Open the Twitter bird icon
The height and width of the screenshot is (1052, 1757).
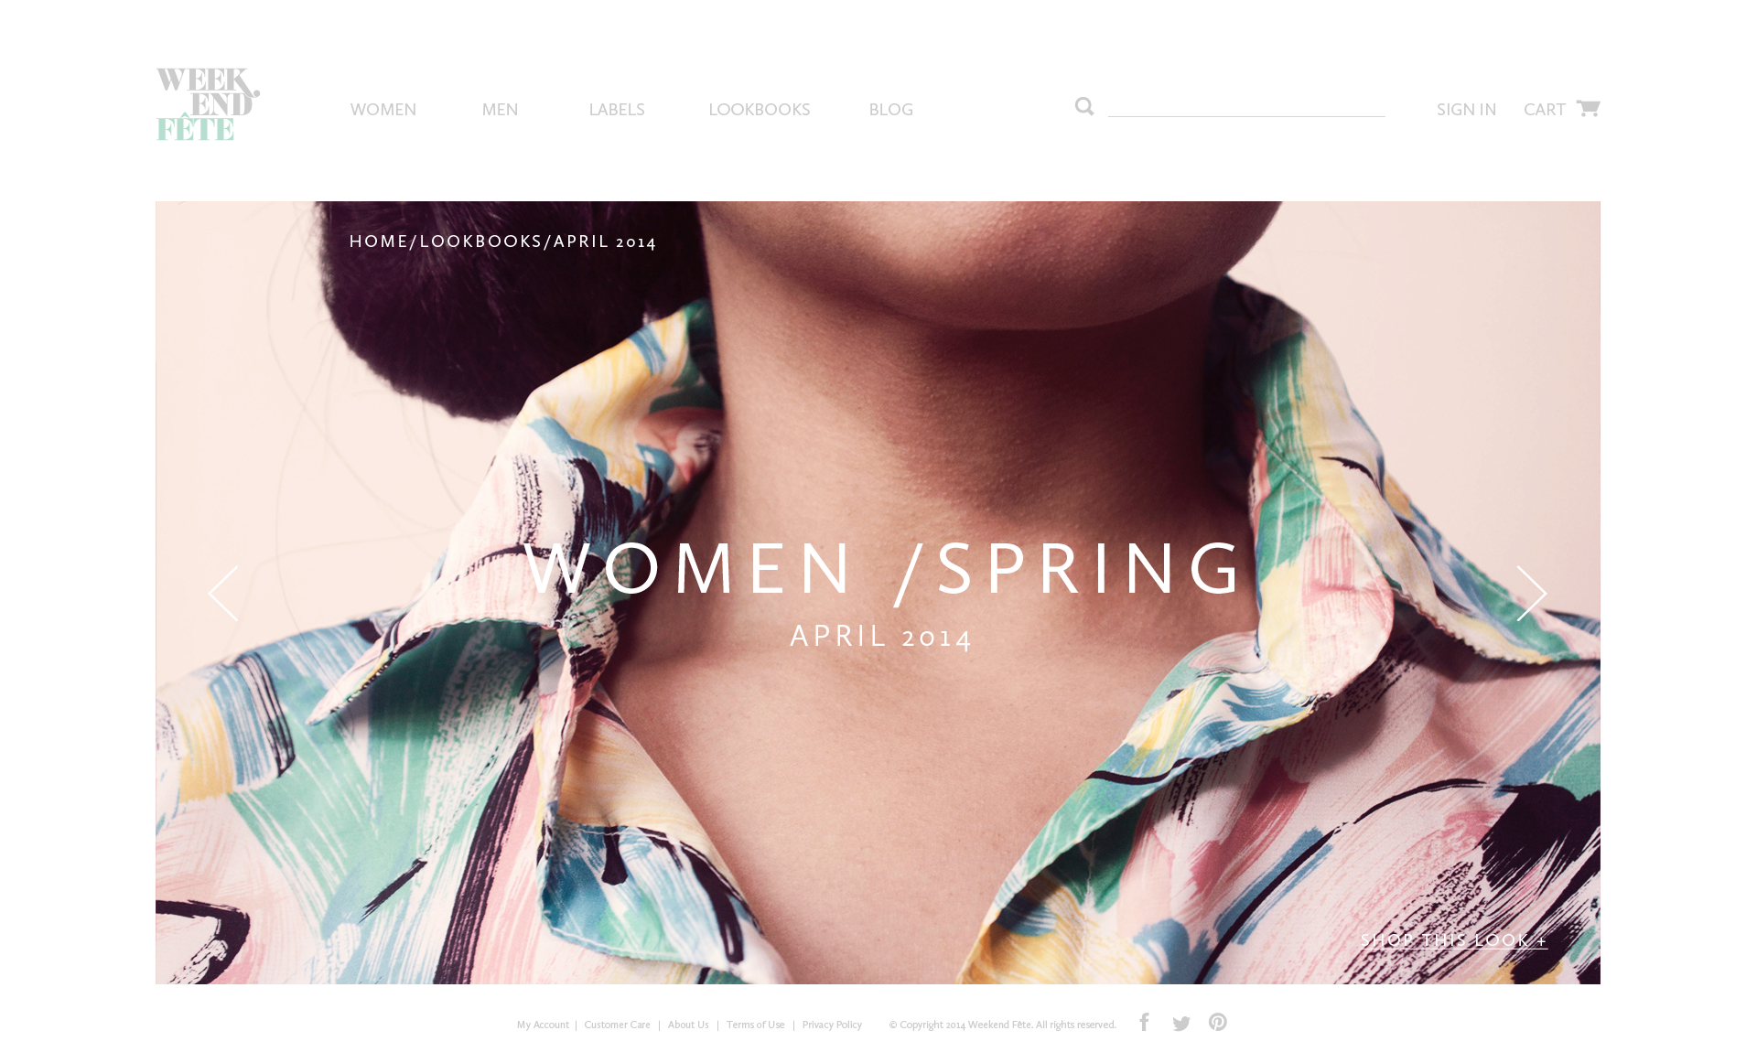coord(1181,1024)
